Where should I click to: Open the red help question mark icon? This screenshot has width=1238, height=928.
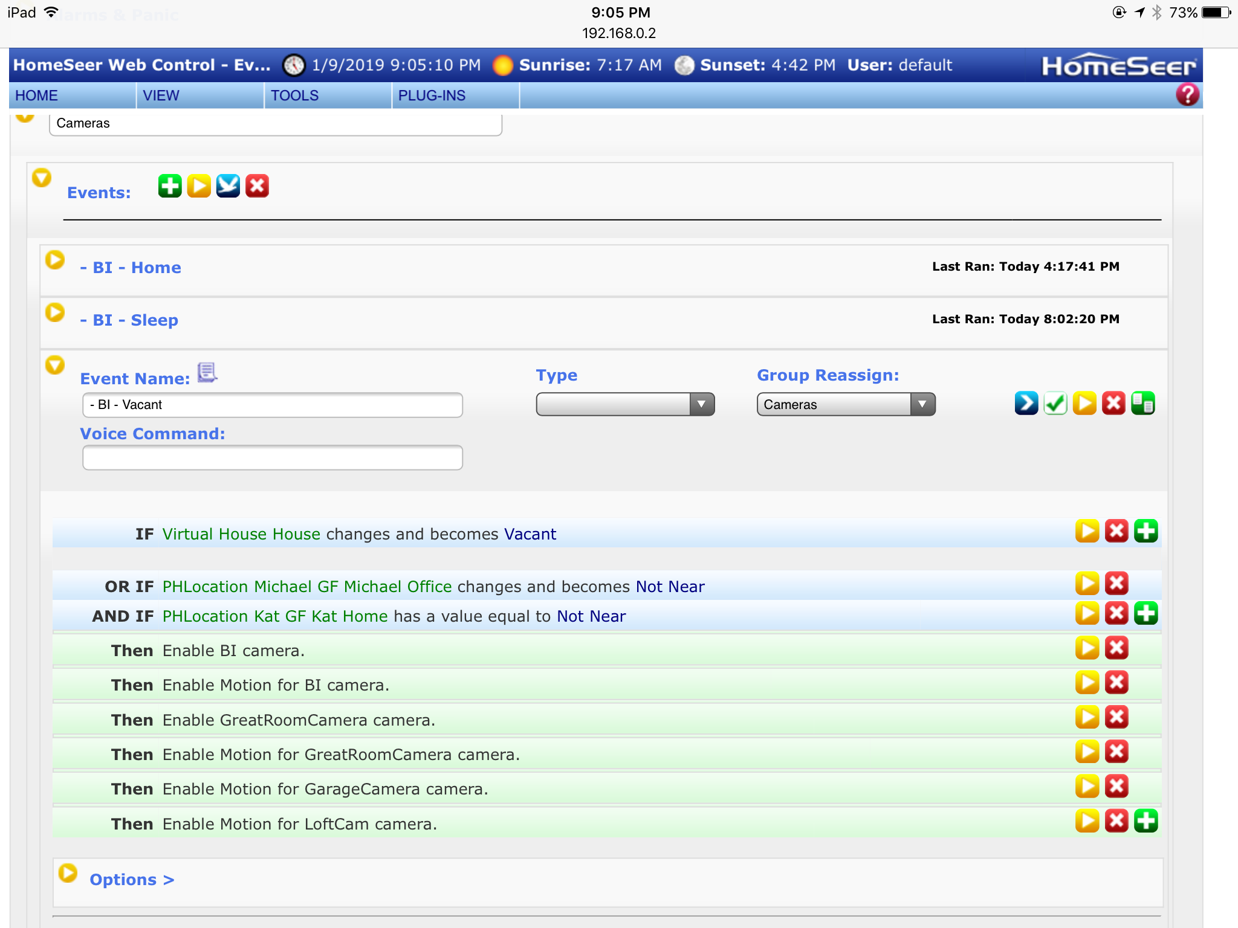(x=1187, y=94)
